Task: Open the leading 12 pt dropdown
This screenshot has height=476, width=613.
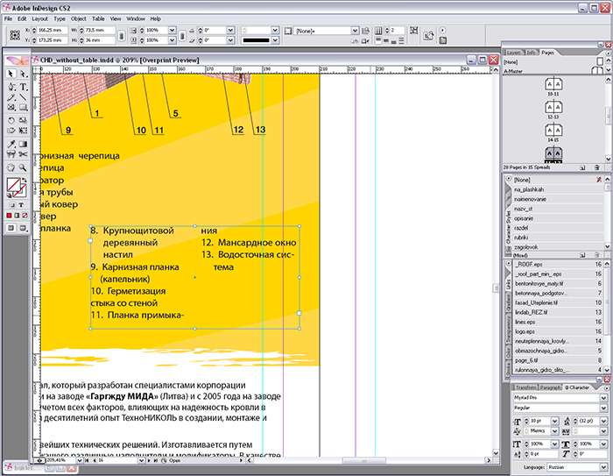Action: (603, 421)
